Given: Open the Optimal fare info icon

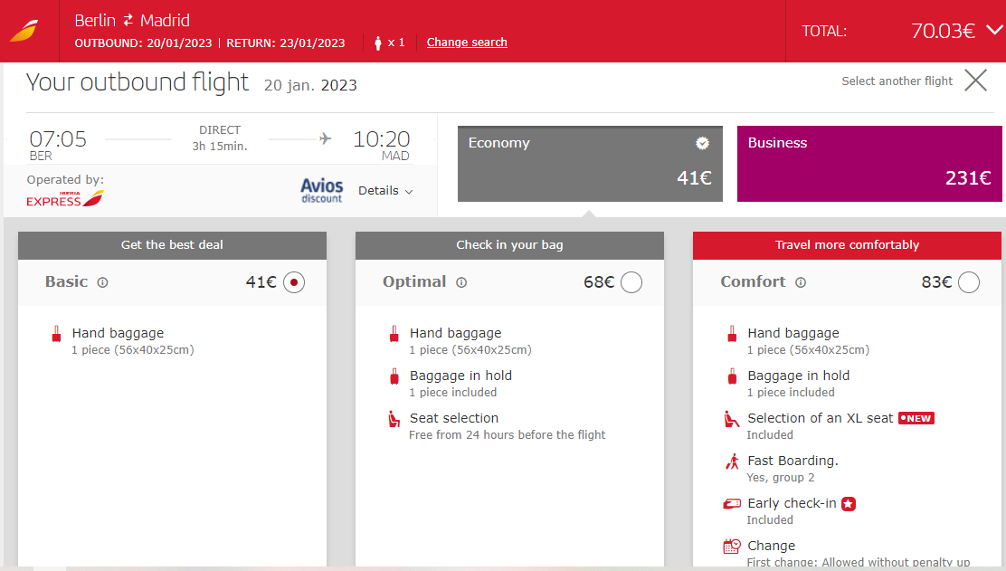Looking at the screenshot, I should 461,282.
